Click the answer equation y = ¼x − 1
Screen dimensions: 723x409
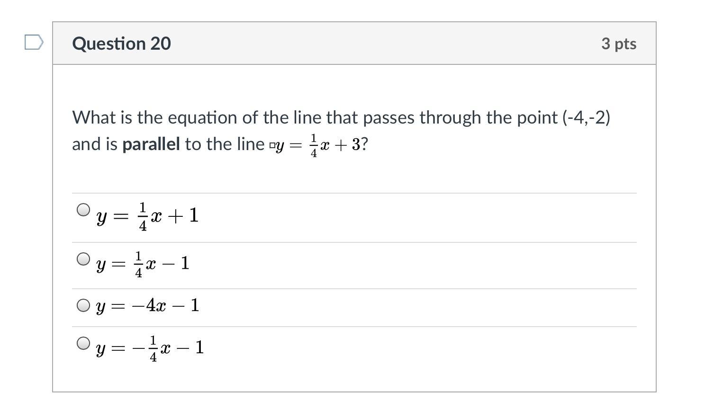(x=143, y=264)
